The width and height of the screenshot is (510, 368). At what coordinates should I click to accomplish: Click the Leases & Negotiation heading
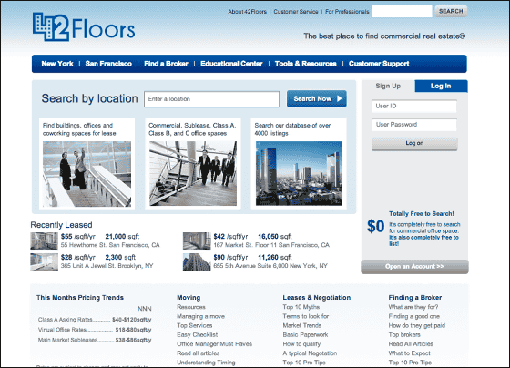[x=317, y=297]
